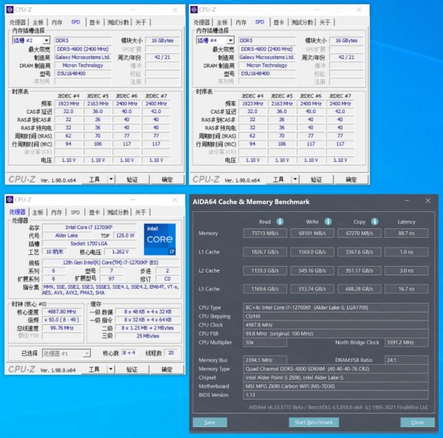
Task: Click Save in AIDA64 benchmark
Action: coord(210,422)
